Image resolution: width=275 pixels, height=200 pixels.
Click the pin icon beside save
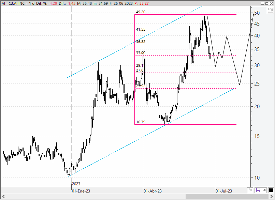pos(264,190)
